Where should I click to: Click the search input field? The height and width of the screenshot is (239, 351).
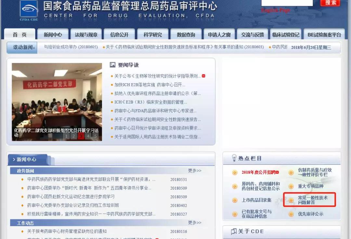(x=287, y=3)
